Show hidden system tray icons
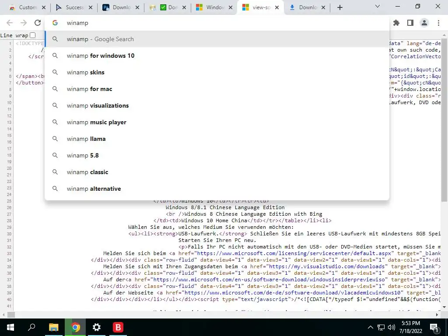This screenshot has width=448, height=336. click(370, 327)
